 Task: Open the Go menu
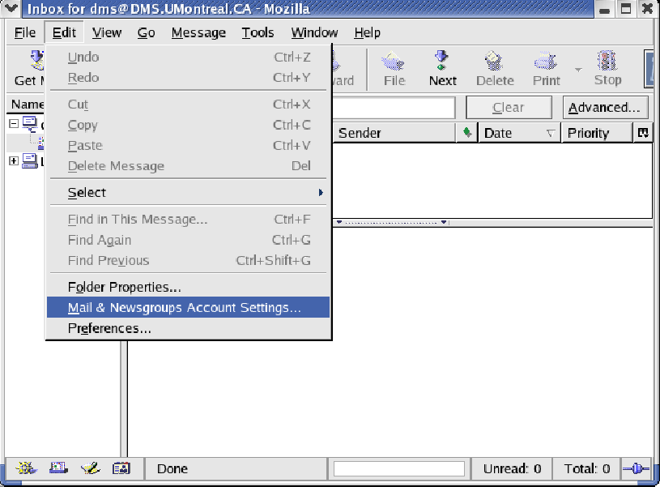[x=146, y=32]
